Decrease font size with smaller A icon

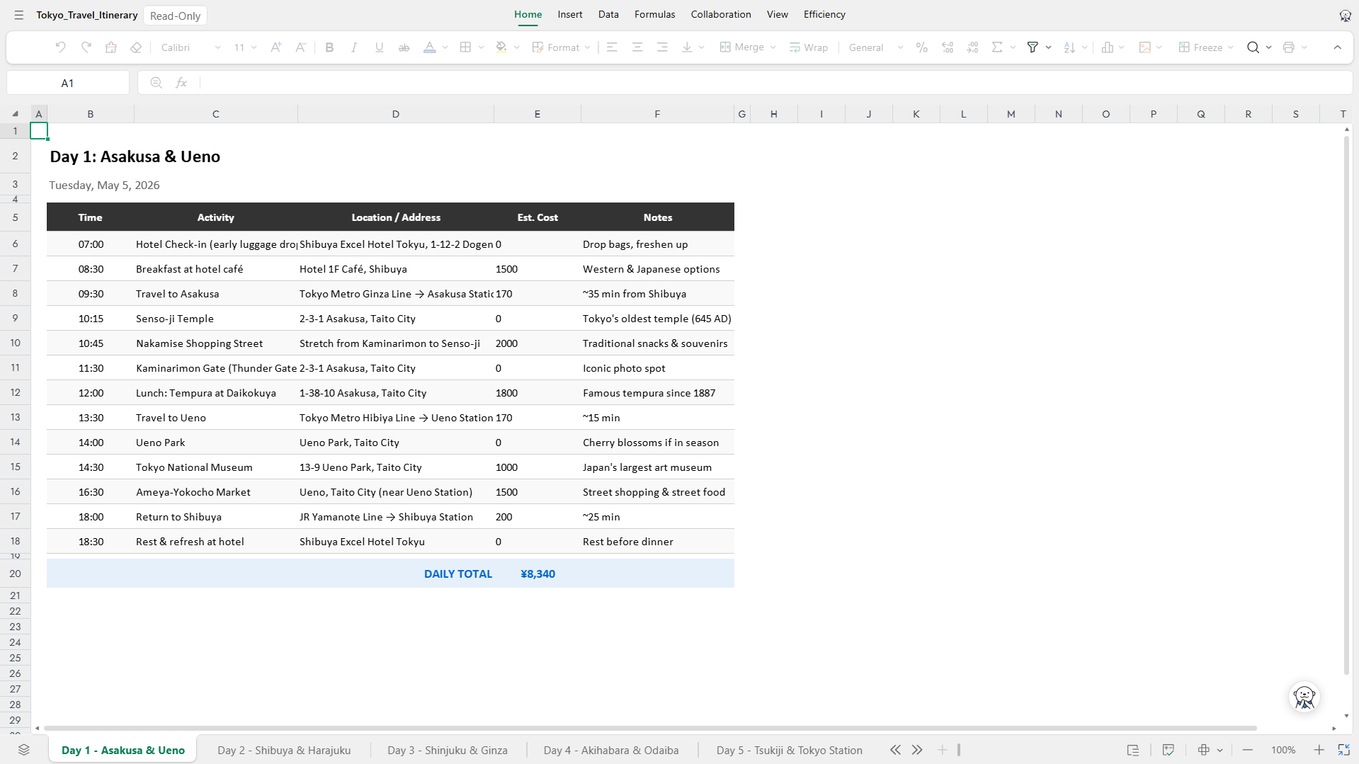coord(300,47)
